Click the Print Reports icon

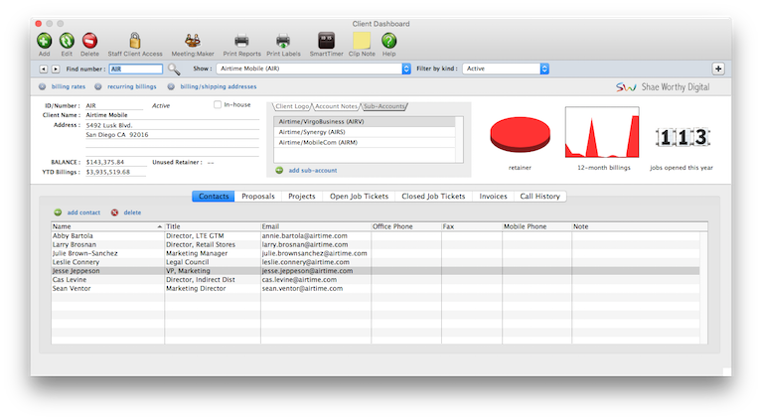pos(242,41)
